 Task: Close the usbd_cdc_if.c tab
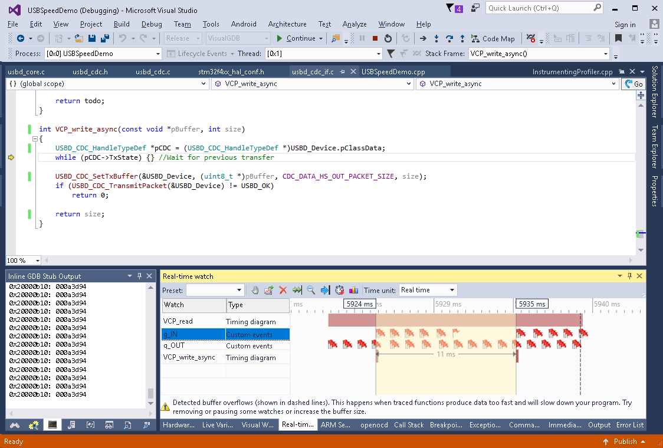[353, 72]
